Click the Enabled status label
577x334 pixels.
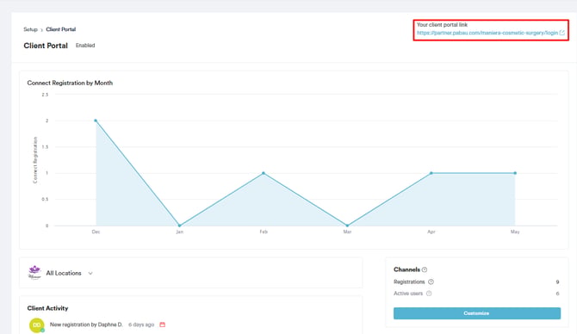[x=85, y=46]
